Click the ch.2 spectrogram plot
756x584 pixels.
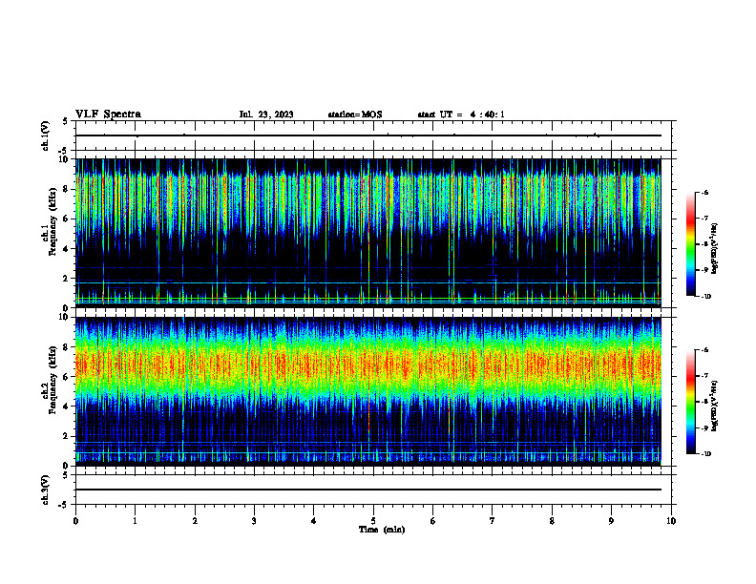pyautogui.click(x=368, y=391)
